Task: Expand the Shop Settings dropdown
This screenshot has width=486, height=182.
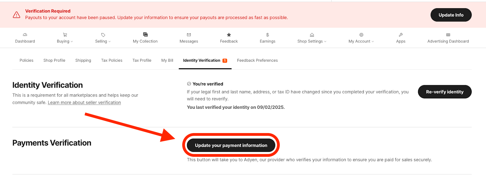Action: tap(312, 41)
